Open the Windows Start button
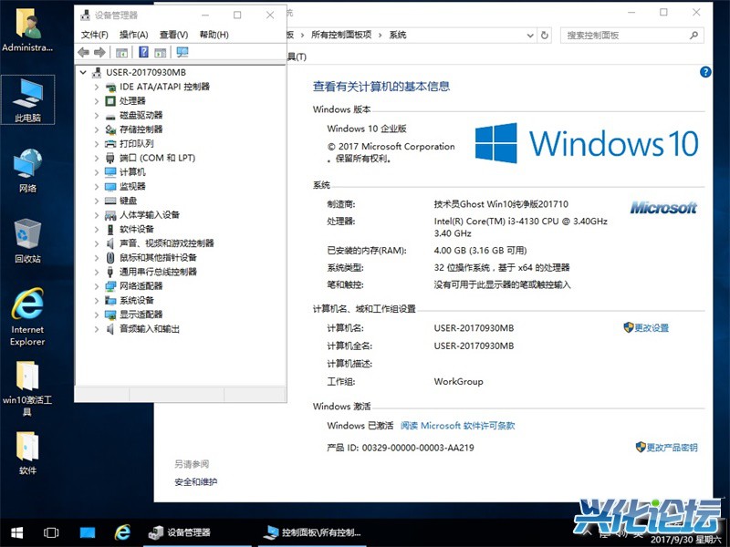The width and height of the screenshot is (730, 547). pyautogui.click(x=17, y=532)
